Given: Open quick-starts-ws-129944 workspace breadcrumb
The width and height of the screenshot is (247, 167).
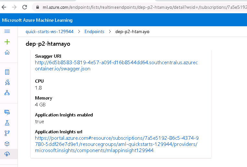Looking at the screenshot, I should [x=50, y=31].
